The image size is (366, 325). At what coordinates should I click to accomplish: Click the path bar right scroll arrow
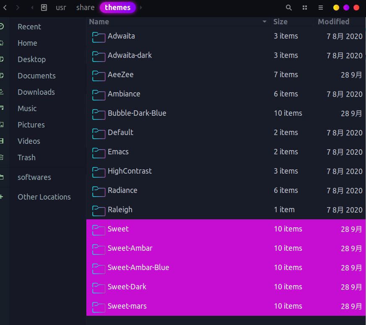click(141, 8)
